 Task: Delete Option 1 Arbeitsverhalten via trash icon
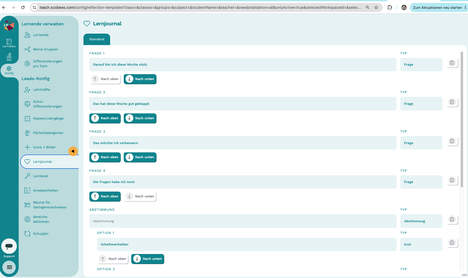[x=452, y=243]
